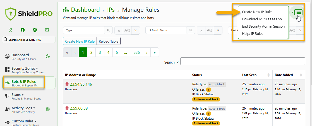Viewport: 312px width, 126px height.
Task: Click in the Search IP field
Action: [x=243, y=61]
